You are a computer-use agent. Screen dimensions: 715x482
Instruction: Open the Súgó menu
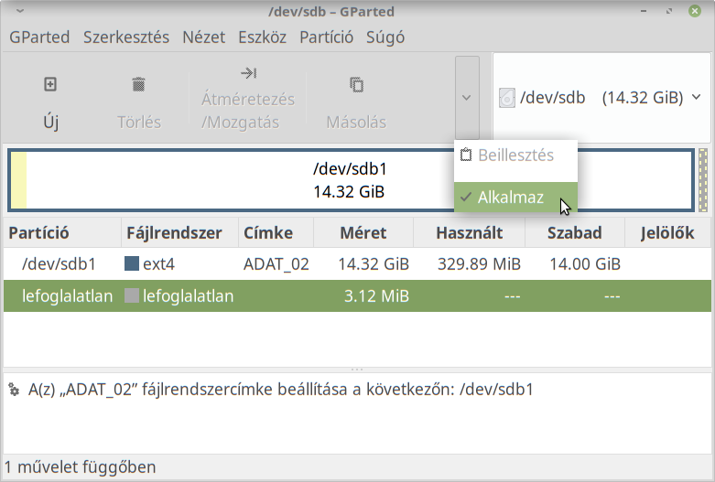coord(385,37)
